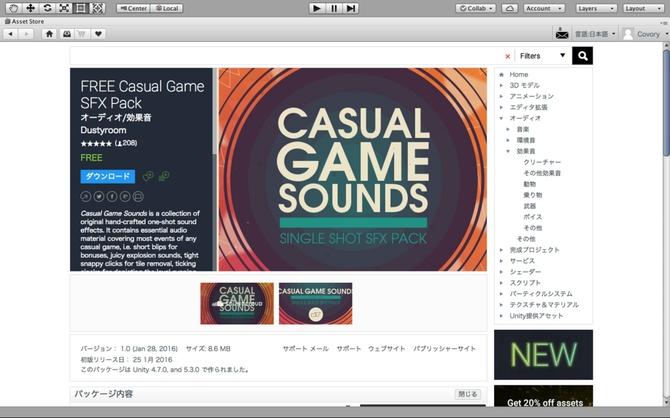Viewport: 670px width, 418px height.
Task: Add asset to wish list icon
Action: [148, 176]
